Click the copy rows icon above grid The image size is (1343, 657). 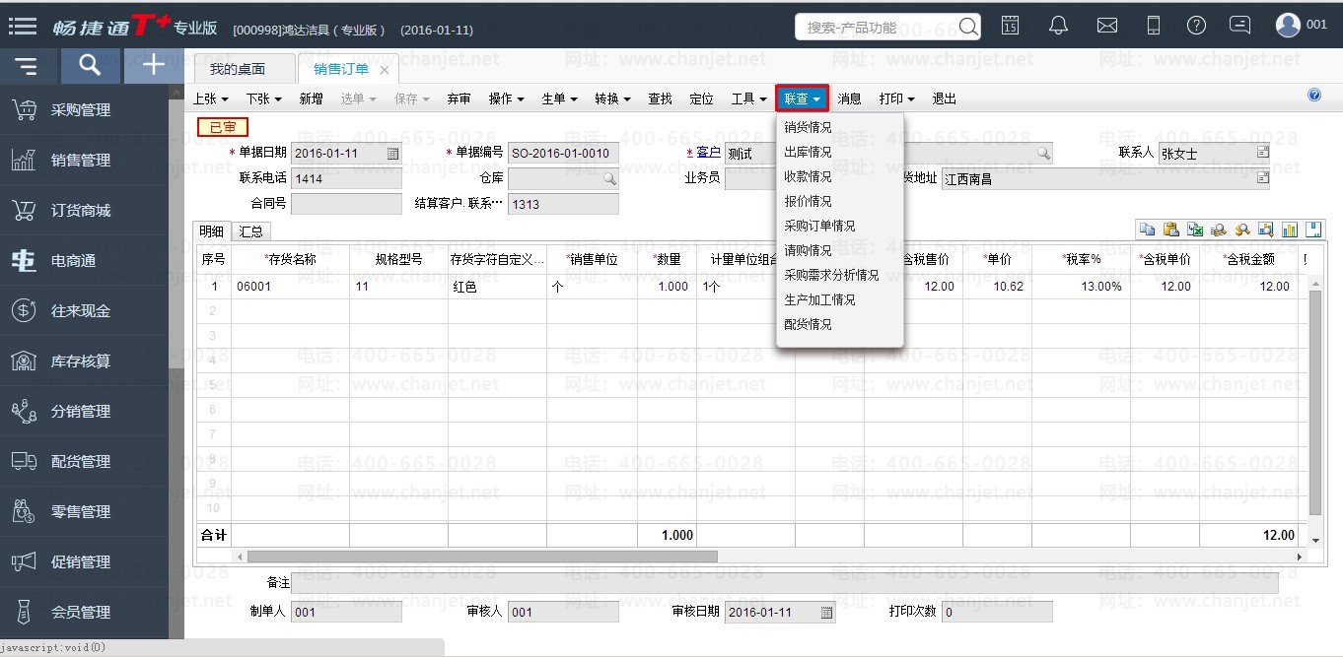tap(1147, 230)
